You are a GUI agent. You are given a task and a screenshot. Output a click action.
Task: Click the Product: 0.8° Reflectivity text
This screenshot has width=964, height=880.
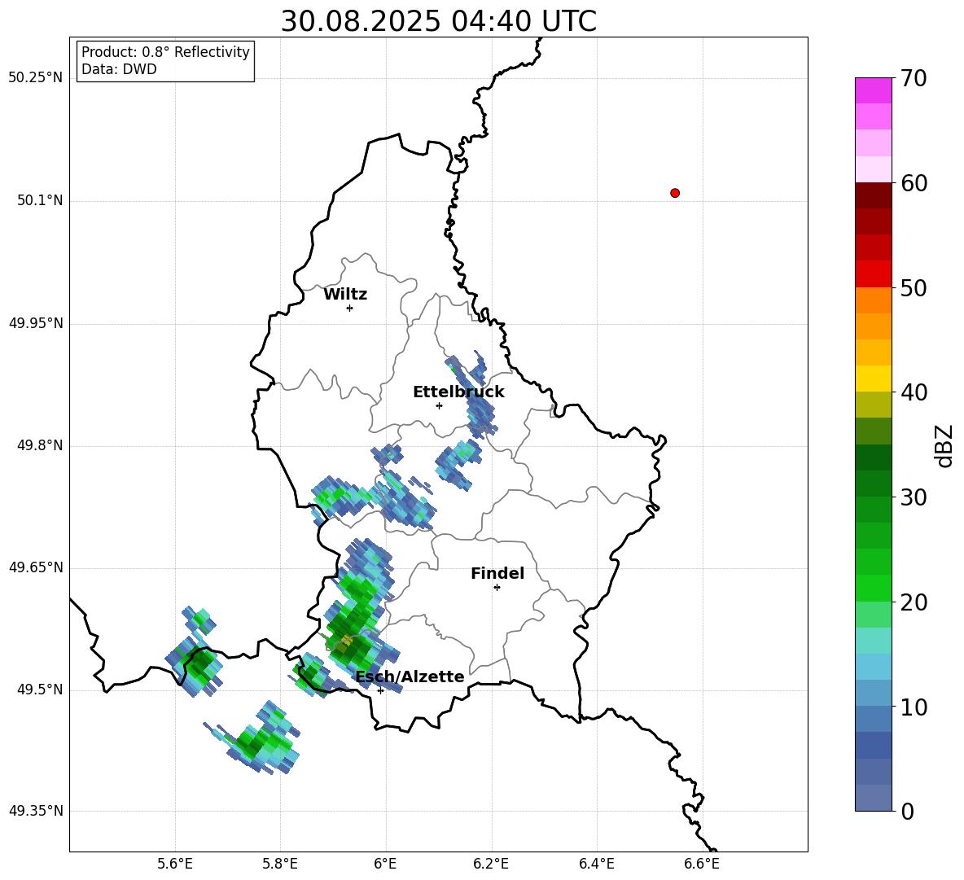(165, 52)
